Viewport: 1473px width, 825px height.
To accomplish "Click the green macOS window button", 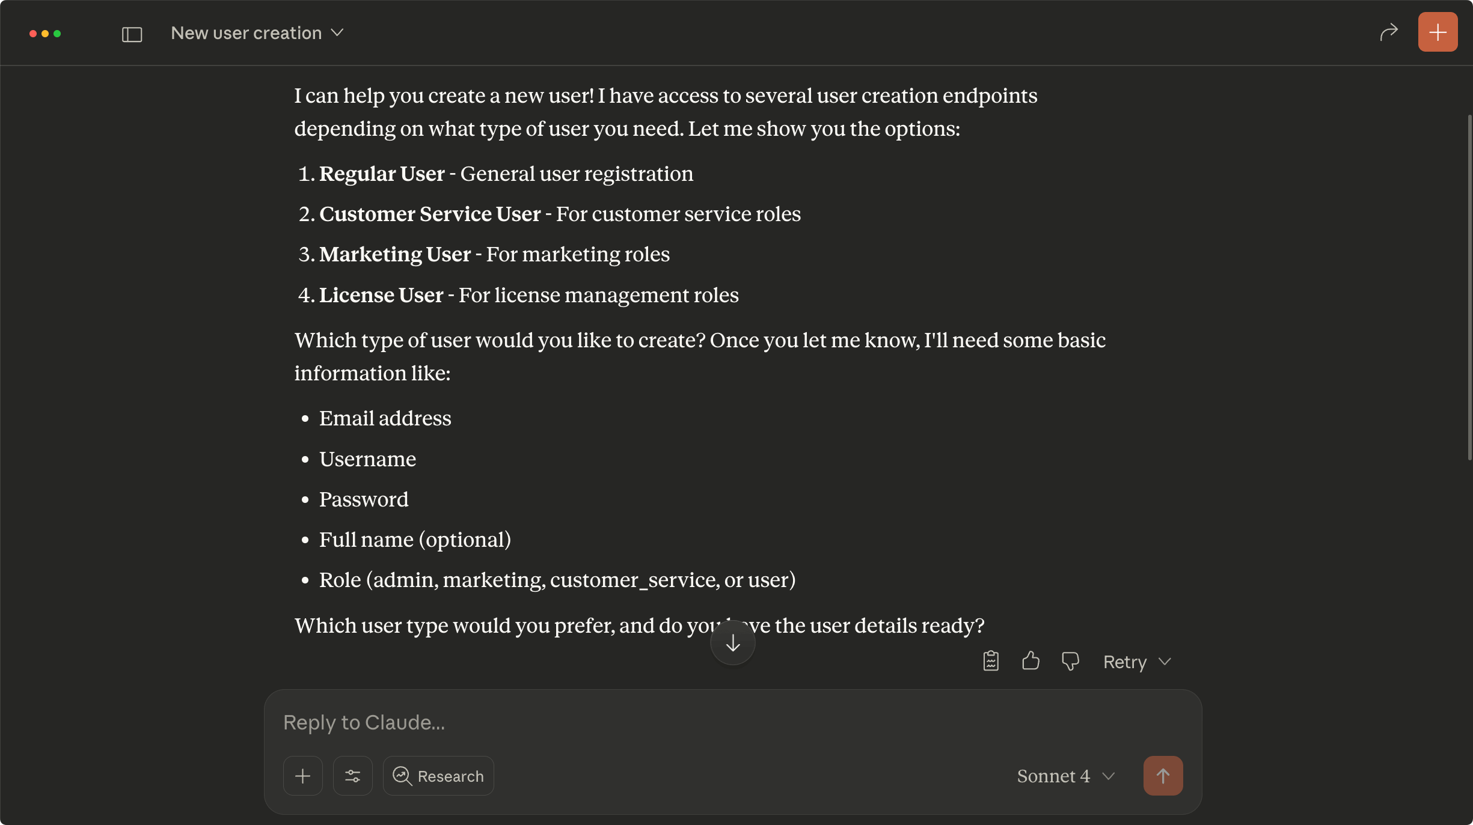I will click(57, 34).
